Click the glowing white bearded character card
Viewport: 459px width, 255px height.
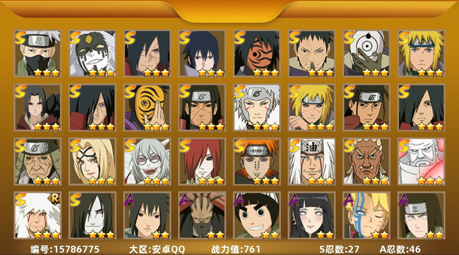pyautogui.click(x=421, y=161)
